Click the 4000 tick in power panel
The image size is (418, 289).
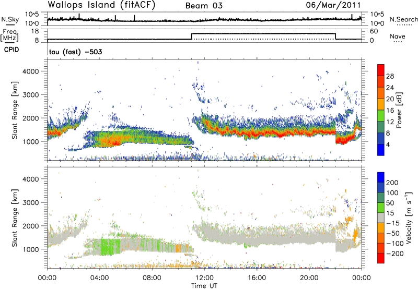point(31,71)
